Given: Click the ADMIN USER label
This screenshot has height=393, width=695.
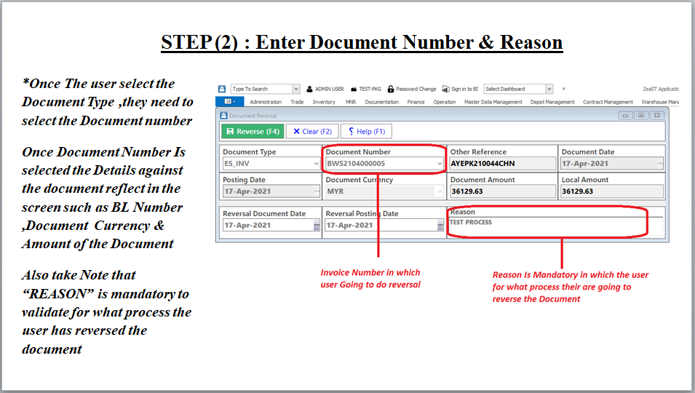Looking at the screenshot, I should (x=330, y=89).
